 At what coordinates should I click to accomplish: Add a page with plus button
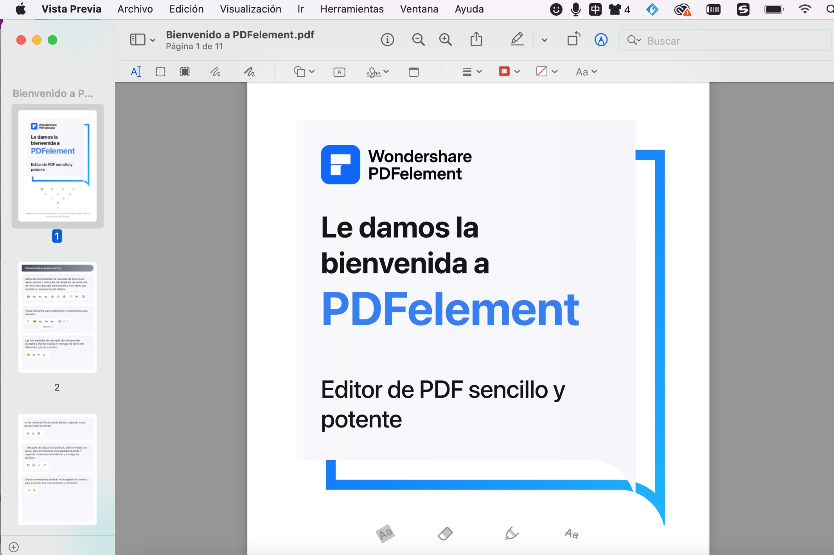pos(14,547)
